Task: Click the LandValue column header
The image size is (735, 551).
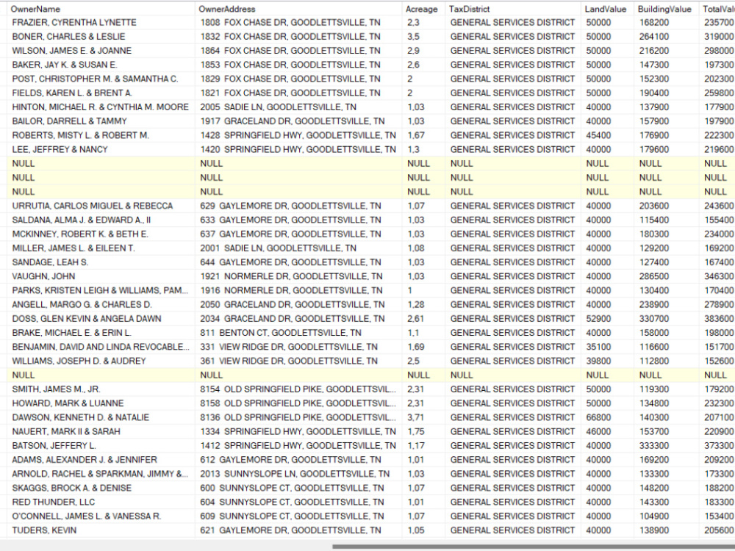Action: tap(608, 9)
